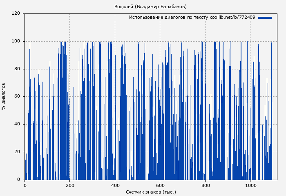Click the x-axis tick value 1000
This screenshot has width=286, height=196.
click(250, 185)
